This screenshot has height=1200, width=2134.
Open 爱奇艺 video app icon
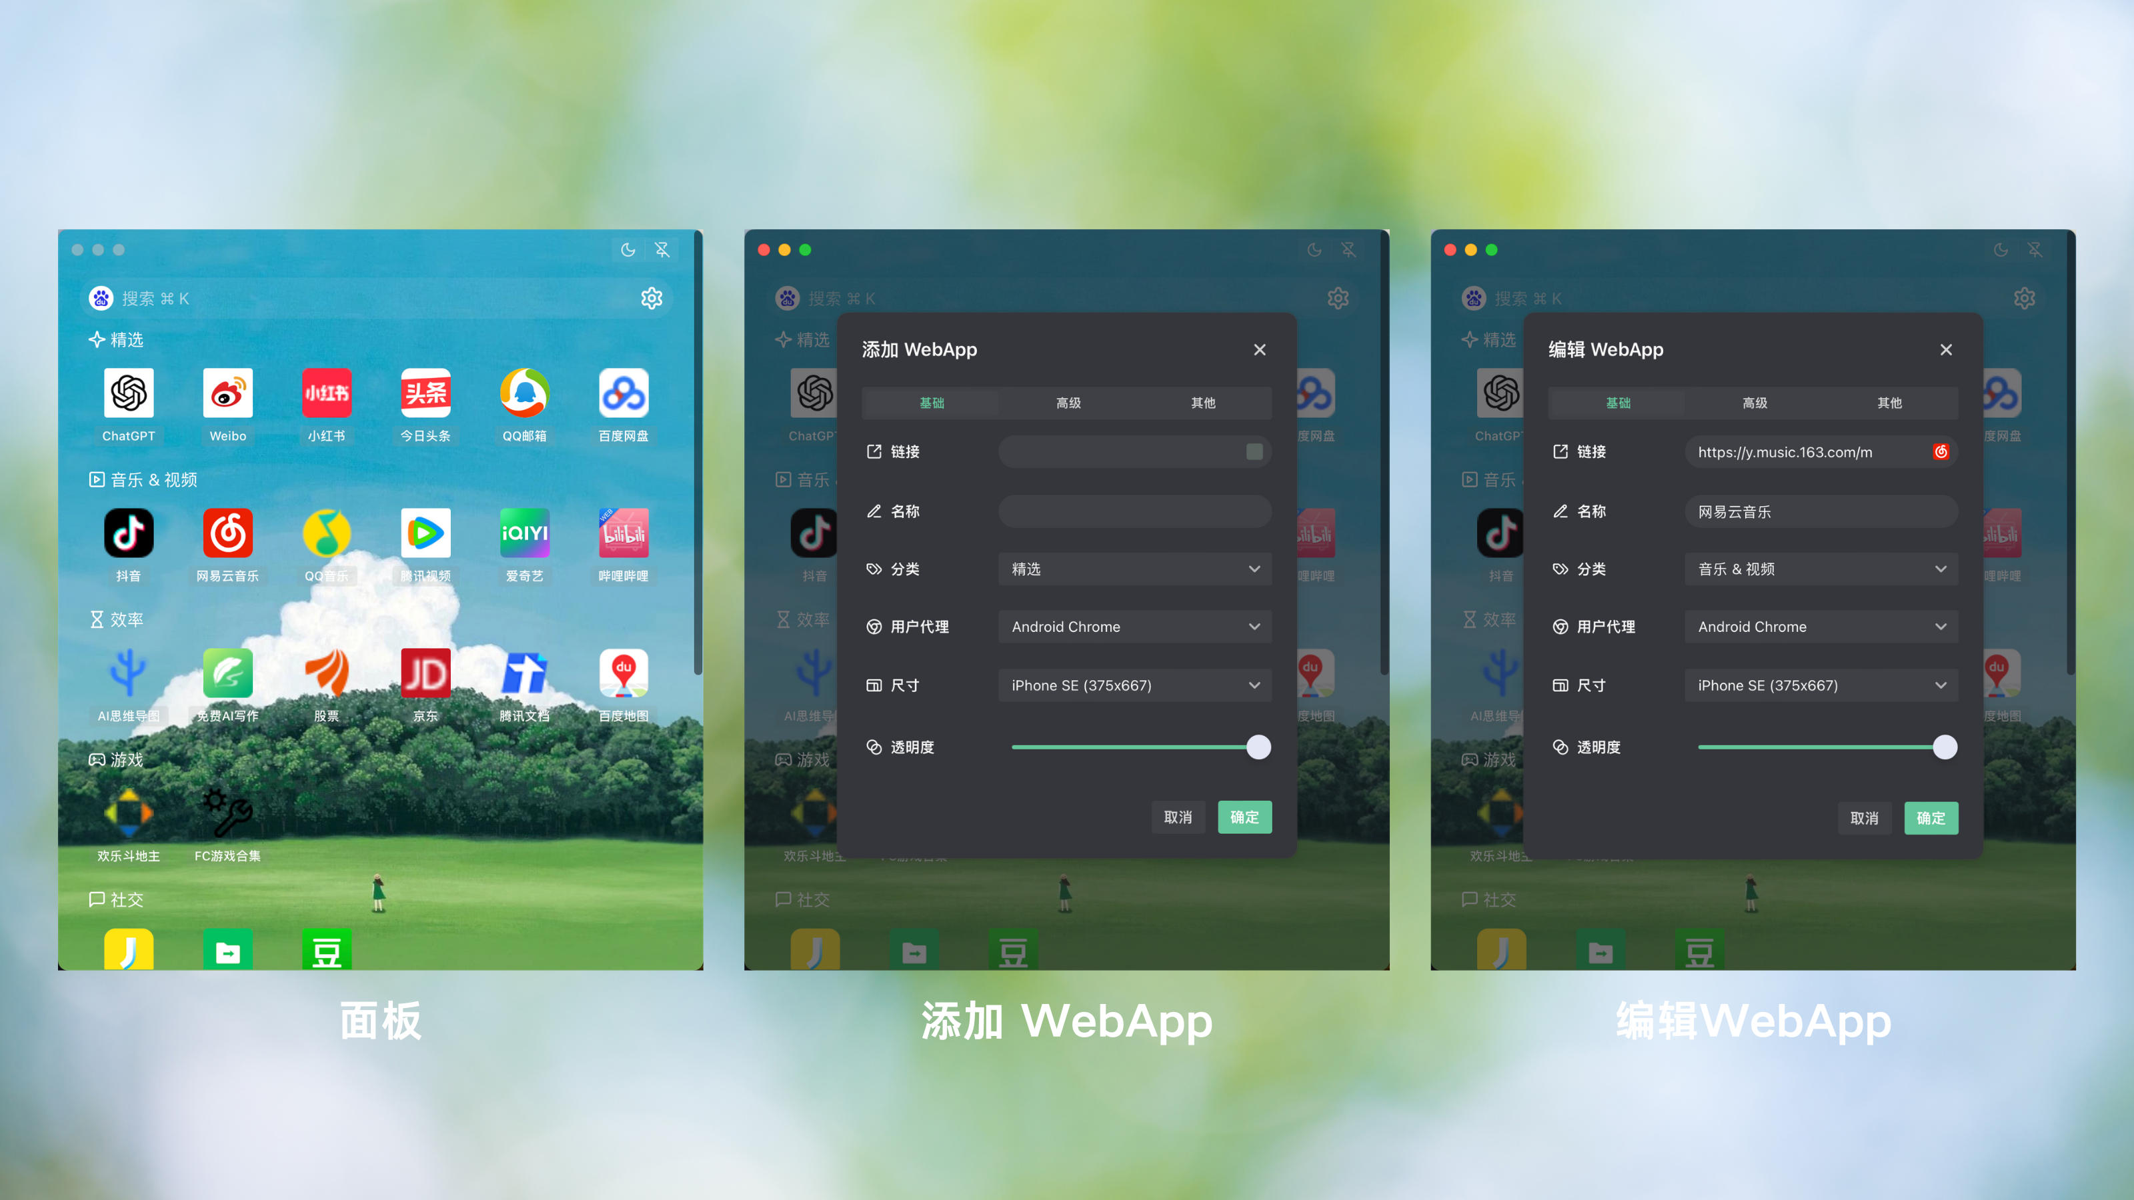coord(523,532)
